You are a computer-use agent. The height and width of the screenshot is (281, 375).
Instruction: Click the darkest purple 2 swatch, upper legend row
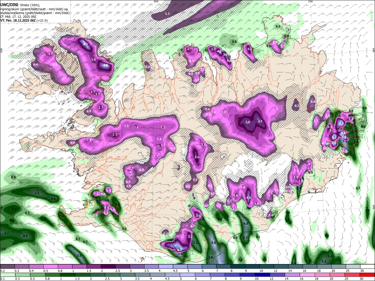tap(108, 266)
